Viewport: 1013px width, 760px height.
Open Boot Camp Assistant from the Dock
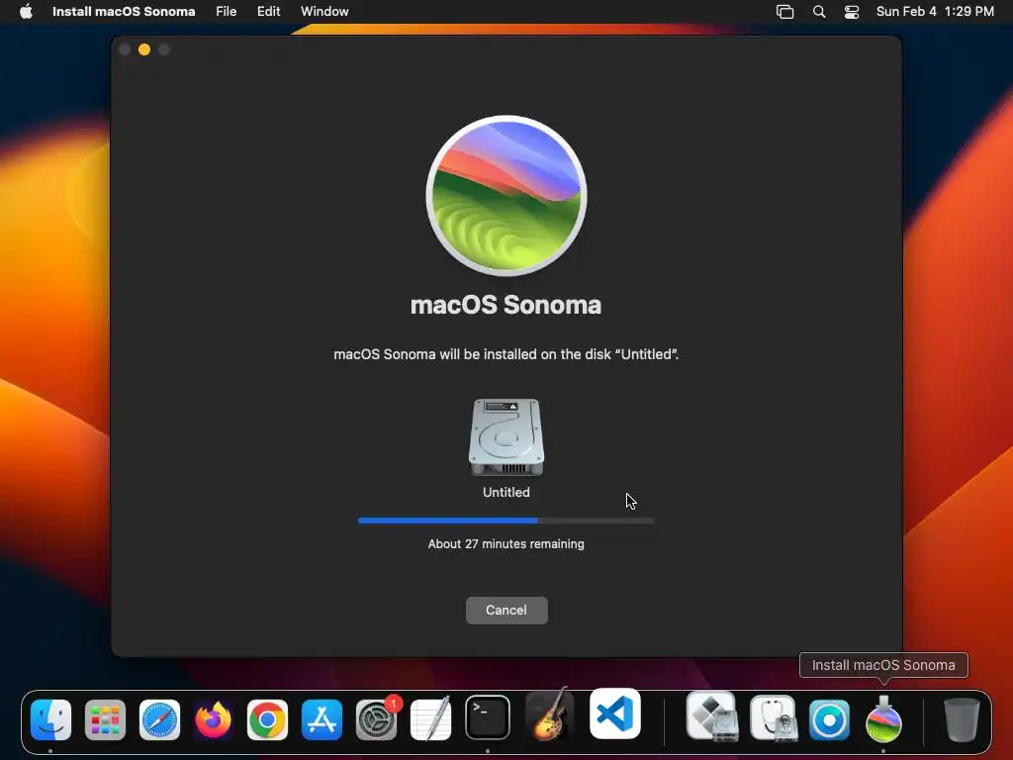click(712, 716)
